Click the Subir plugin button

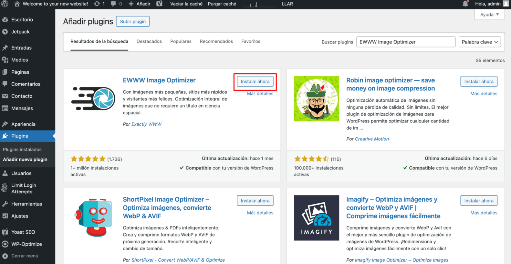click(x=133, y=22)
